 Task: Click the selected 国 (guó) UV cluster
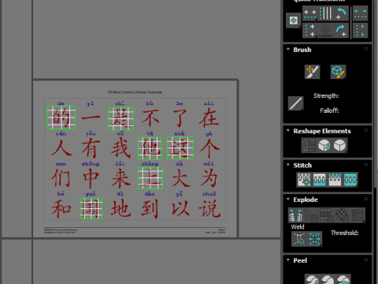(x=91, y=208)
